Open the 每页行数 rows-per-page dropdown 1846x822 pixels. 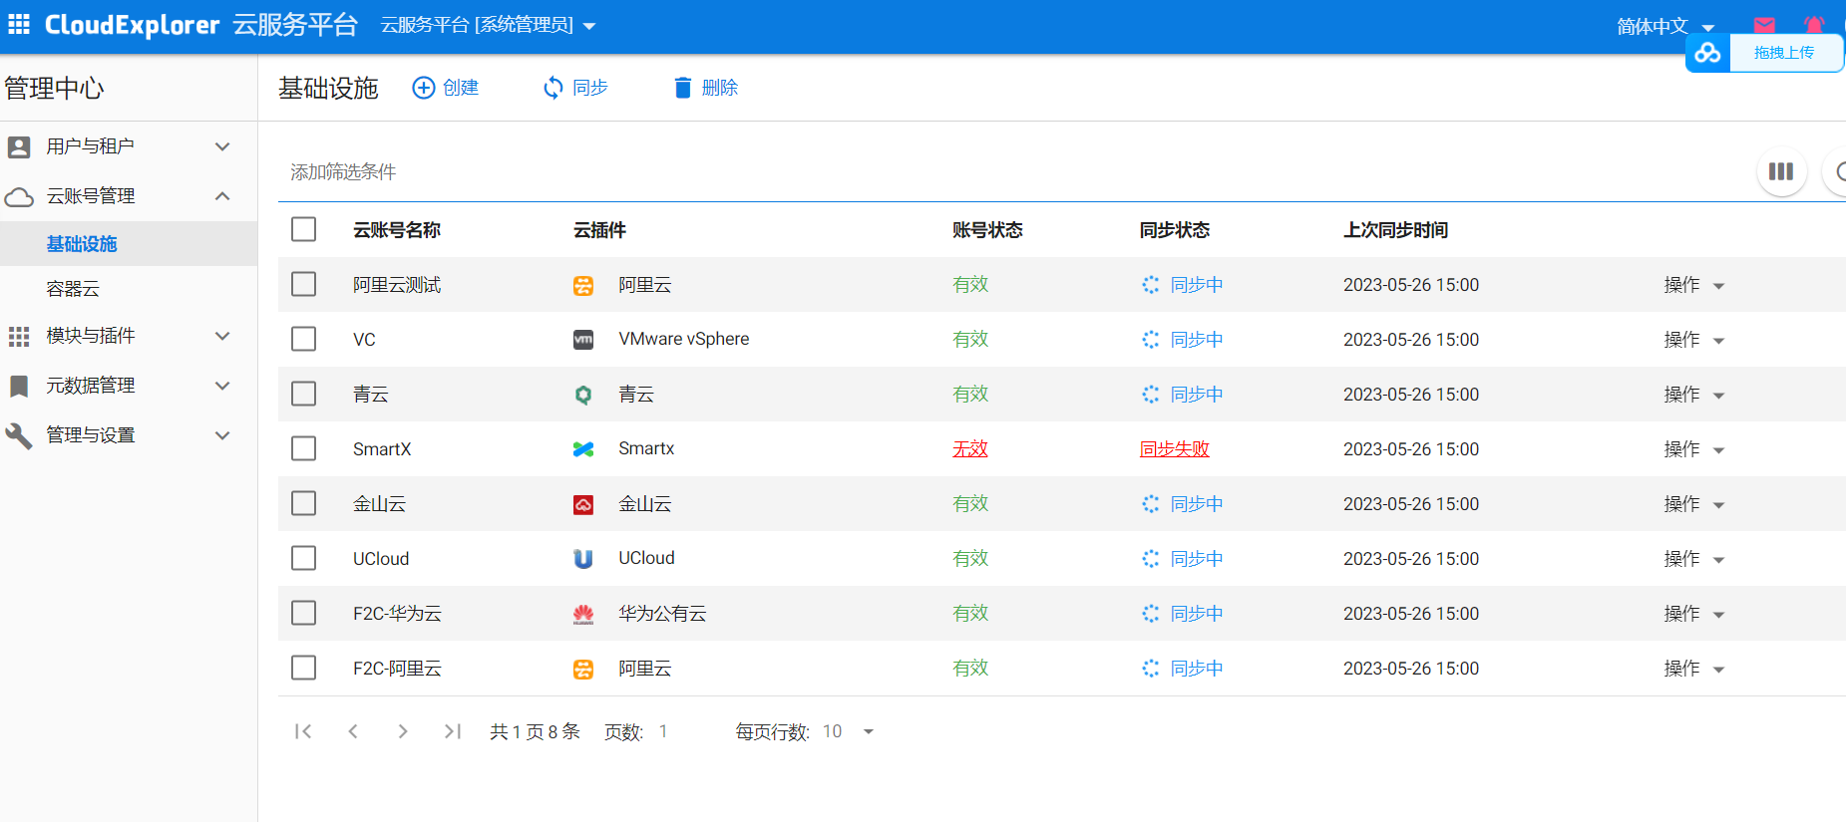848,731
